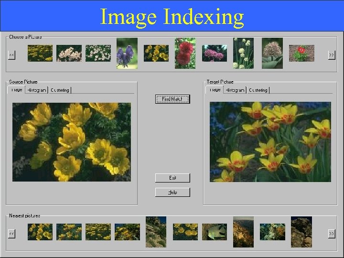344x258 pixels.
Task: Select the second nearest picture thumbnail
Action: click(x=69, y=232)
